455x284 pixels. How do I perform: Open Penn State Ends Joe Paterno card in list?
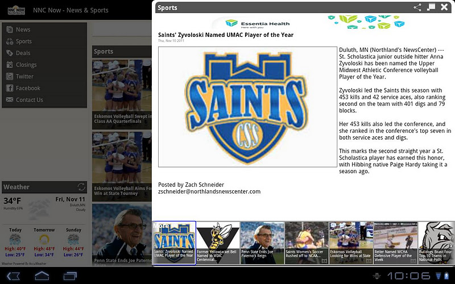[x=122, y=235]
